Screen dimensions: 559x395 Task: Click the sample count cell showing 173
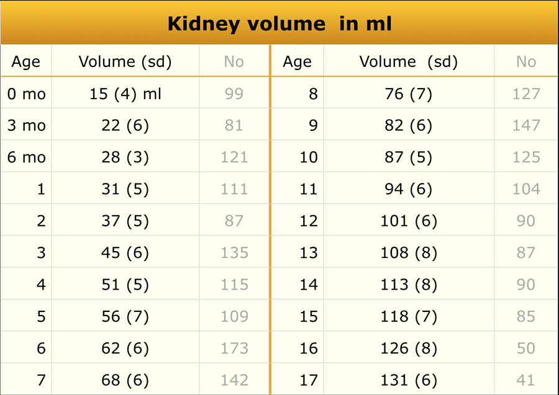click(x=234, y=348)
